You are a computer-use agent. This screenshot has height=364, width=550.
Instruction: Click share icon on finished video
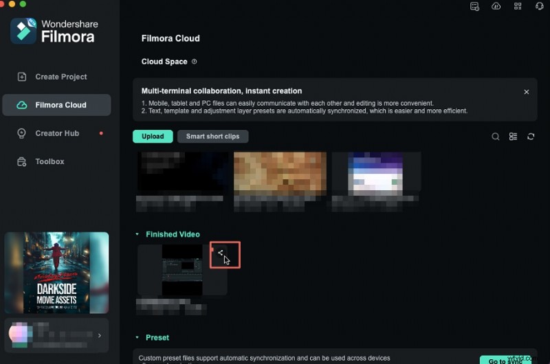220,253
